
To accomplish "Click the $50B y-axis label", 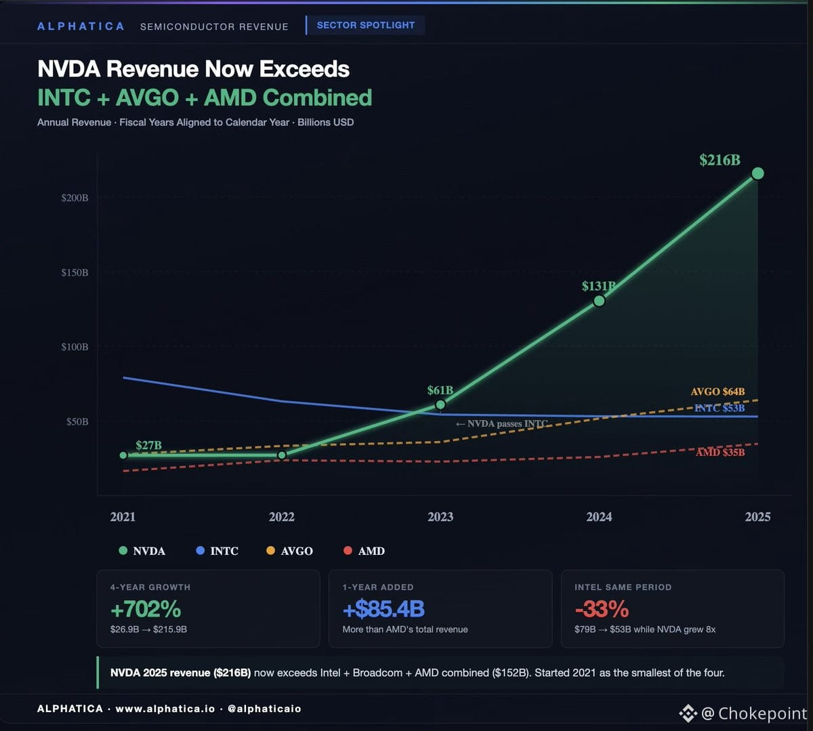I will pos(77,421).
